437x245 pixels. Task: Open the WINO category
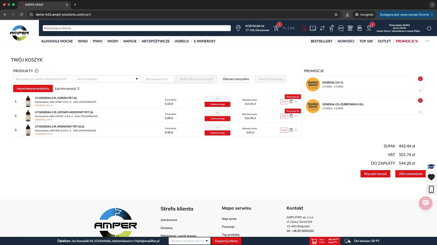83,41
